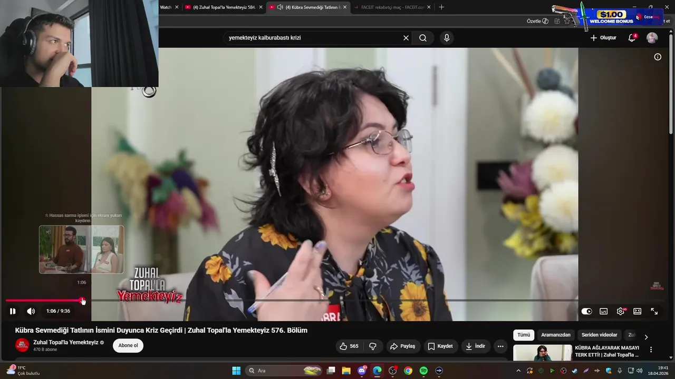The image size is (675, 379).
Task: Save the video using Kaydet
Action: pos(440,346)
